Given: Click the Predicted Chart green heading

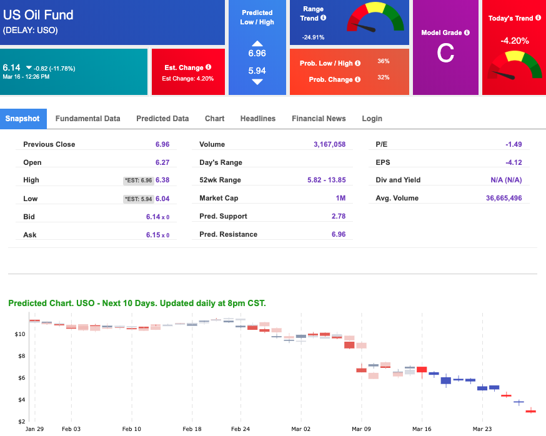Looking at the screenshot, I should (137, 303).
